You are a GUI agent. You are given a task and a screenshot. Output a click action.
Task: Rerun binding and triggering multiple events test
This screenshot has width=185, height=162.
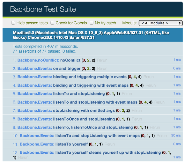[149, 77]
